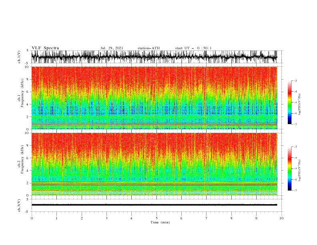Click the time axis tick label "6"
The height and width of the screenshot is (245, 317).
tap(181, 218)
